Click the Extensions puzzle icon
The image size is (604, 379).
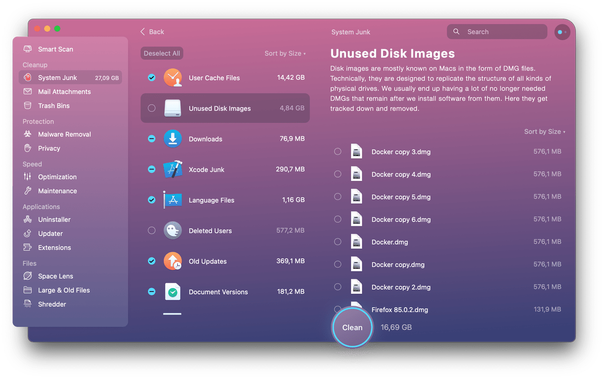[x=28, y=247]
